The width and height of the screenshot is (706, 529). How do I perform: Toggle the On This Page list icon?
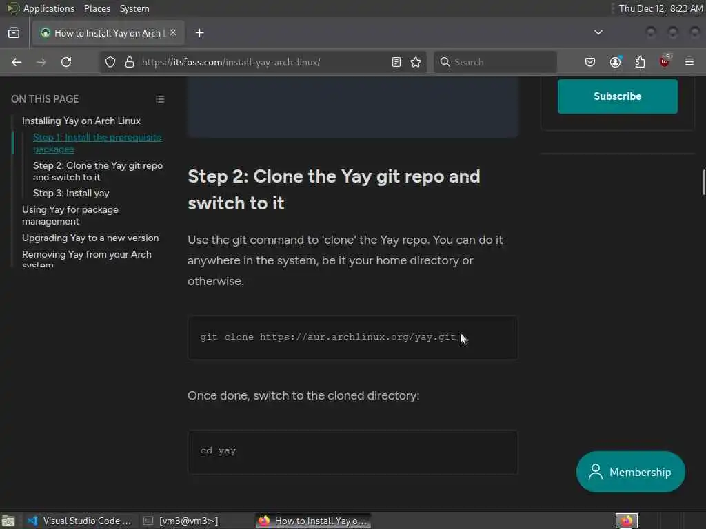[x=160, y=99]
